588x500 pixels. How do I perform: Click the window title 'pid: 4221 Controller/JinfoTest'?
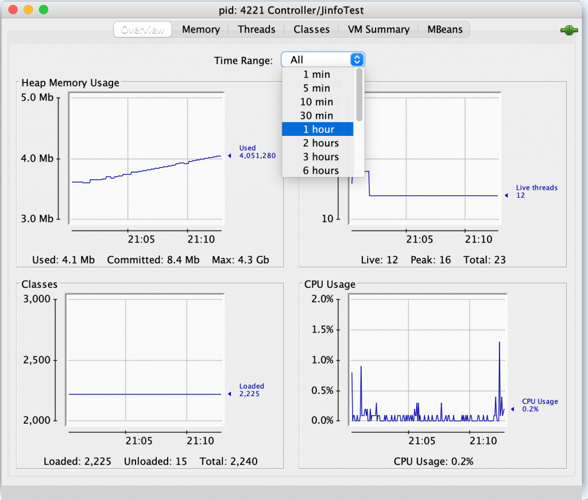(291, 10)
